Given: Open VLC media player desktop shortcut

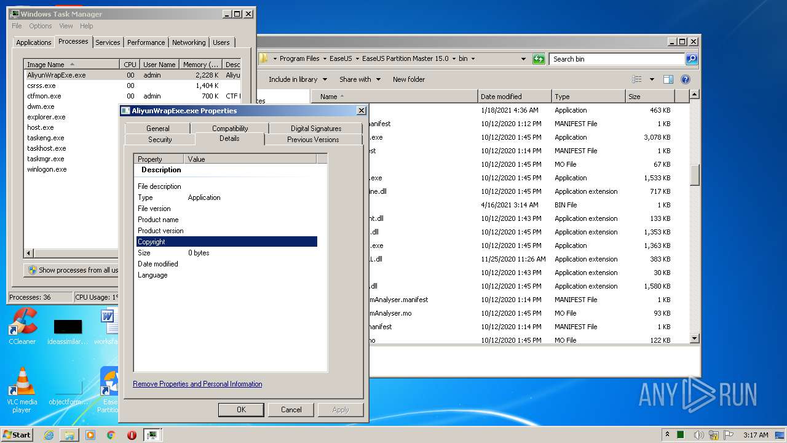Looking at the screenshot, I should 22,390.
